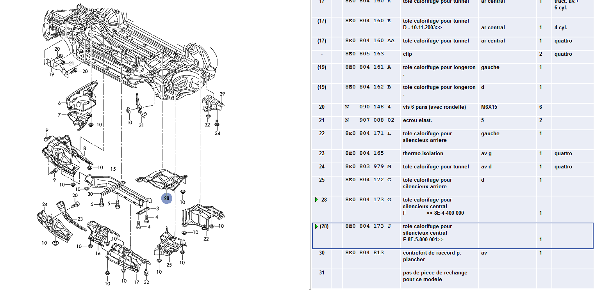Viewport: 594px width, 290px height.
Task: Select callout 24 on the parts drawing
Action: coord(45,205)
